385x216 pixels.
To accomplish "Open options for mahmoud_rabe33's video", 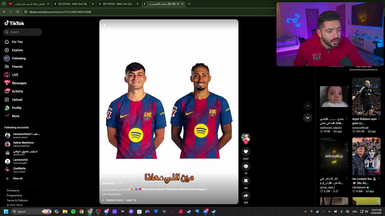I will coord(346,119).
